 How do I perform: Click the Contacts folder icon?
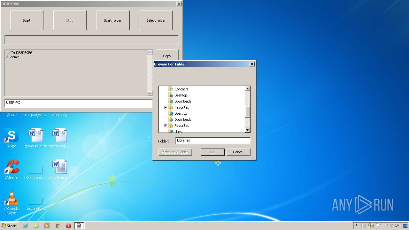coord(171,89)
